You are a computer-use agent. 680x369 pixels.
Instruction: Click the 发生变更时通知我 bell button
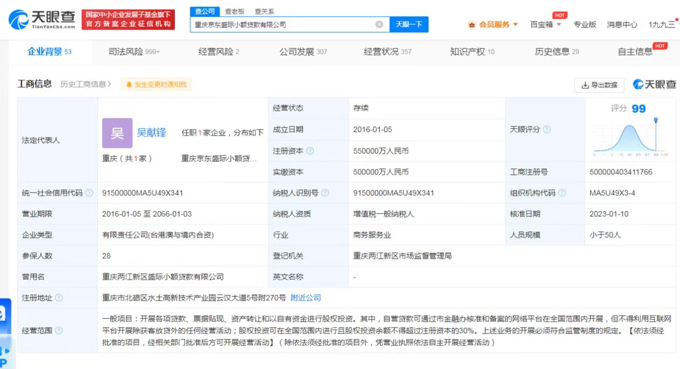(156, 84)
